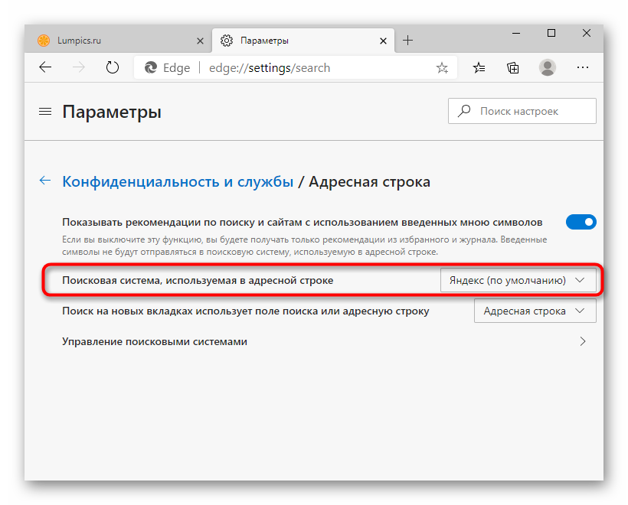Click Адресная строка breadcrumb heading text
This screenshot has width=628, height=505.
tap(369, 181)
